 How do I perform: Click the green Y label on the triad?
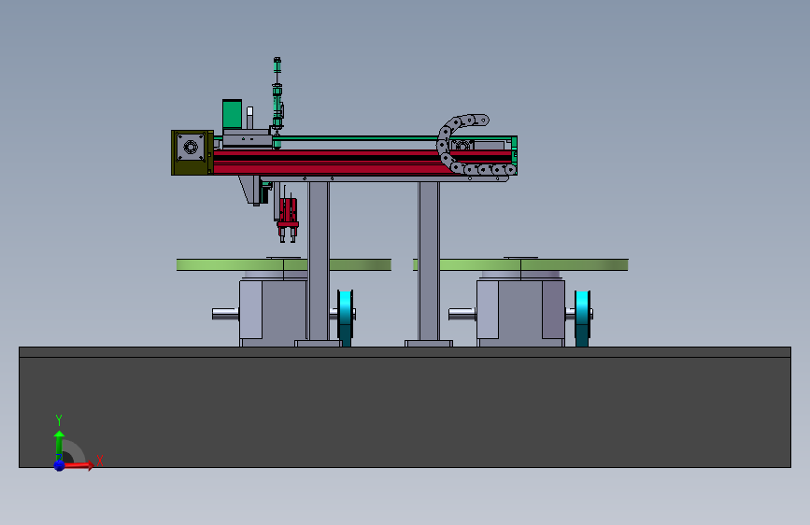coord(59,419)
